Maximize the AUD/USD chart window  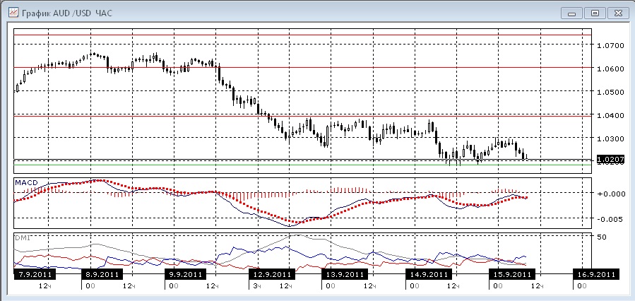click(x=595, y=13)
